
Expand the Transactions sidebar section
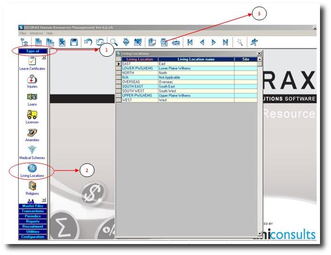point(33,211)
